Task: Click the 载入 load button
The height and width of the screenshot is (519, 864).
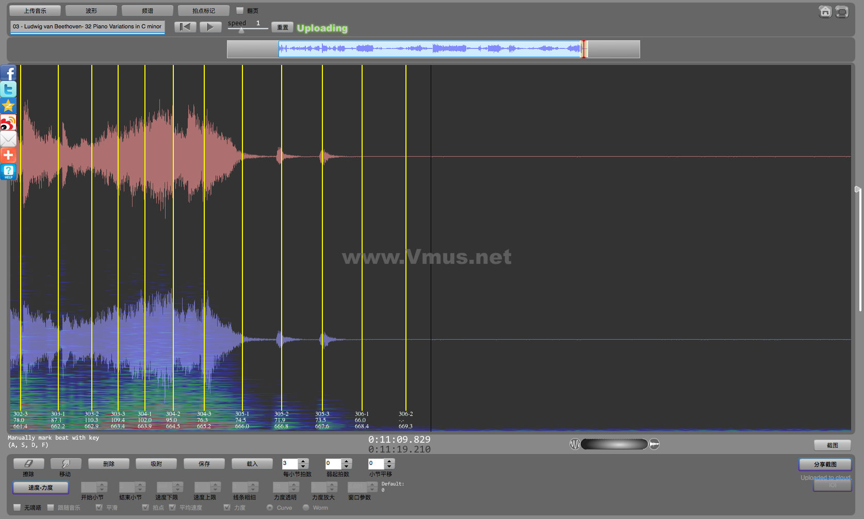Action: [252, 464]
